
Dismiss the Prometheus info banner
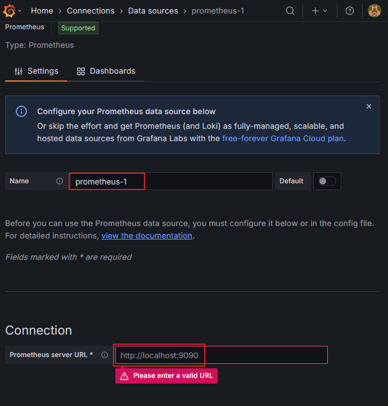[368, 106]
